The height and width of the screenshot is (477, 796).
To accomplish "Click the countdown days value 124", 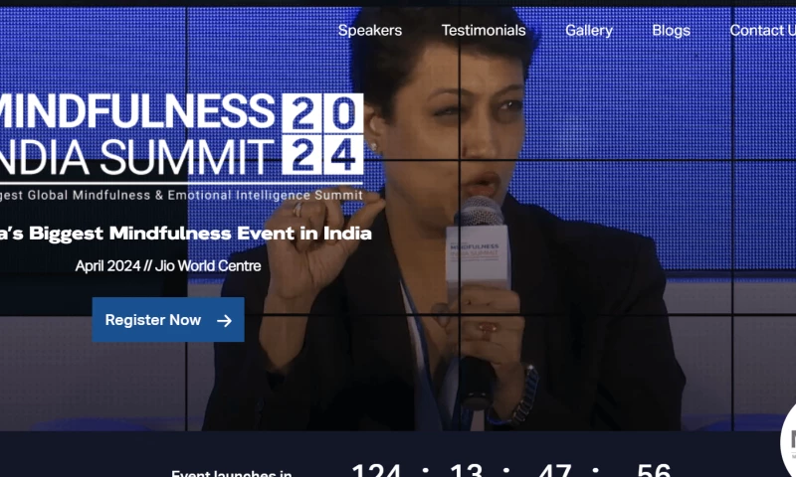I will [x=376, y=470].
